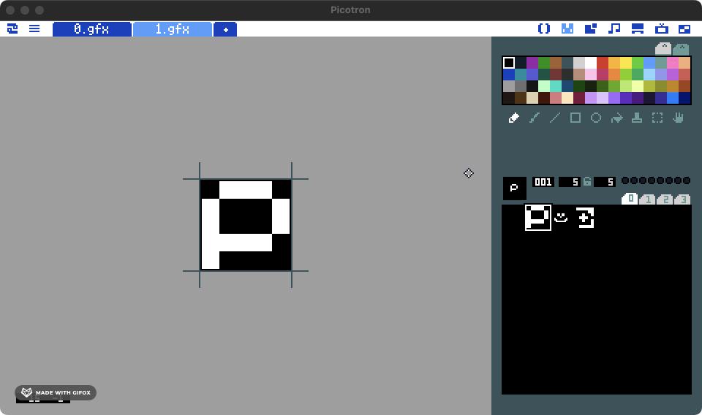The image size is (702, 415).
Task: Click the sprite height field right of lock
Action: tap(605, 181)
